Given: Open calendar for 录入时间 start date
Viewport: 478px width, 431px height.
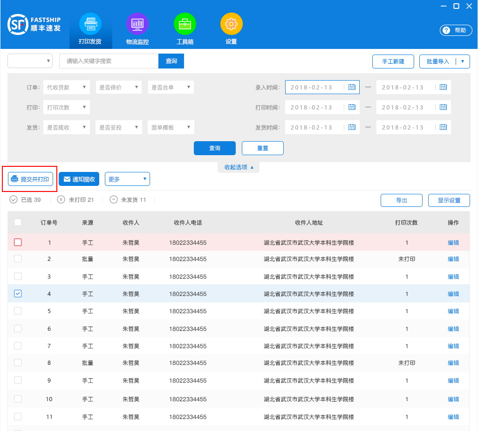Looking at the screenshot, I should [352, 87].
